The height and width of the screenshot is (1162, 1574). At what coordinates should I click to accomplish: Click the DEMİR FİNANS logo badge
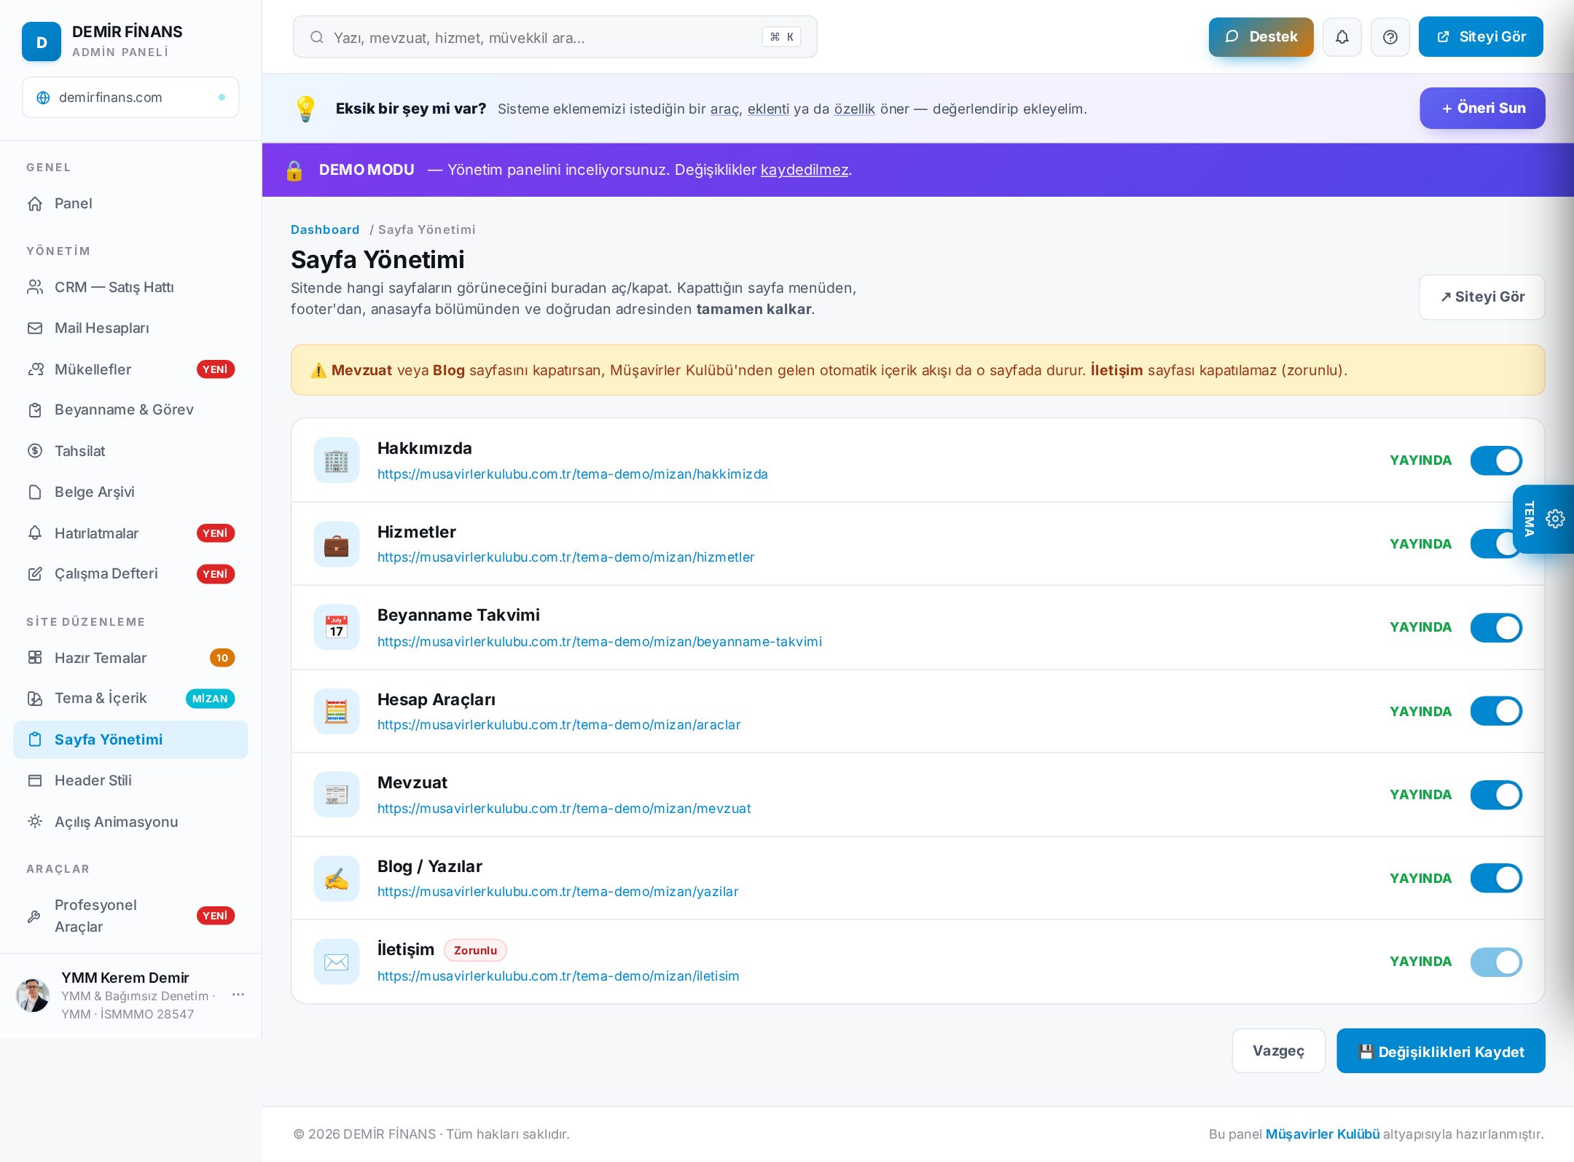[x=42, y=42]
